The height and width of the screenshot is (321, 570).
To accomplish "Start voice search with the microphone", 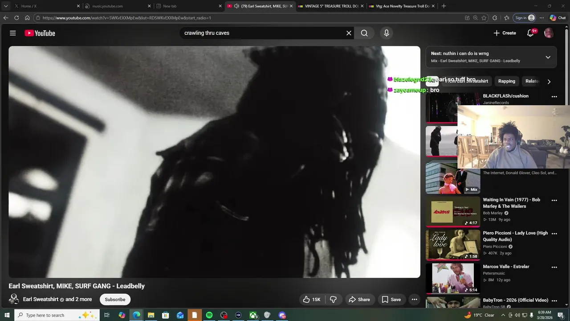I will click(386, 33).
